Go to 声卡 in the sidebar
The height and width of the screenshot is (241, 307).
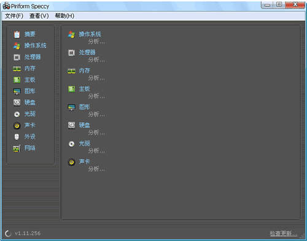pyautogui.click(x=30, y=125)
